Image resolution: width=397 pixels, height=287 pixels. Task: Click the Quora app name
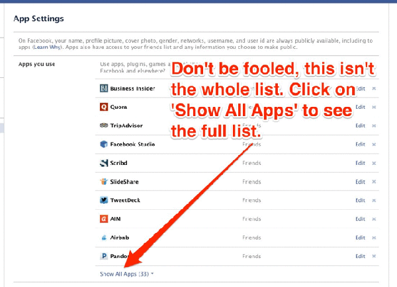(118, 107)
